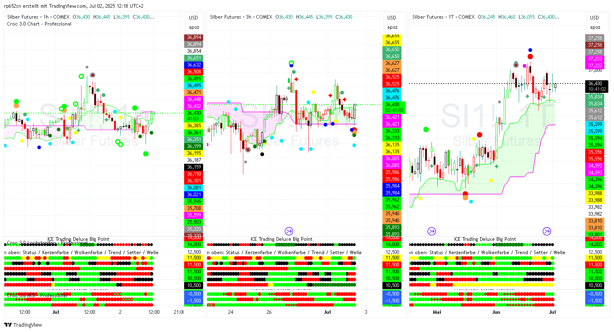The width and height of the screenshot is (614, 332).
Task: Click green ring marker atop 3h chart
Action: (x=291, y=63)
